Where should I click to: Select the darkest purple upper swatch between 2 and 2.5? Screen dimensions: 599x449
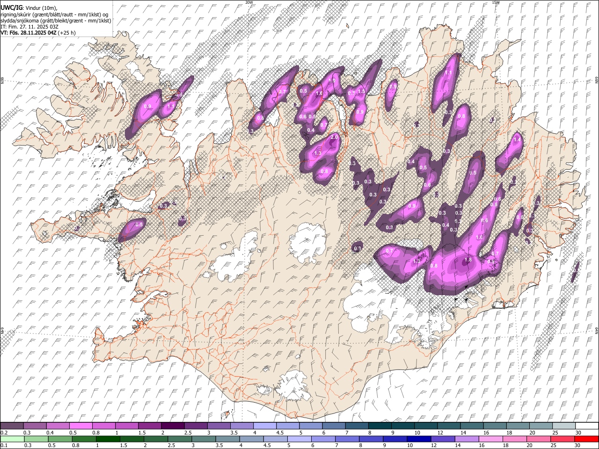click(x=173, y=426)
